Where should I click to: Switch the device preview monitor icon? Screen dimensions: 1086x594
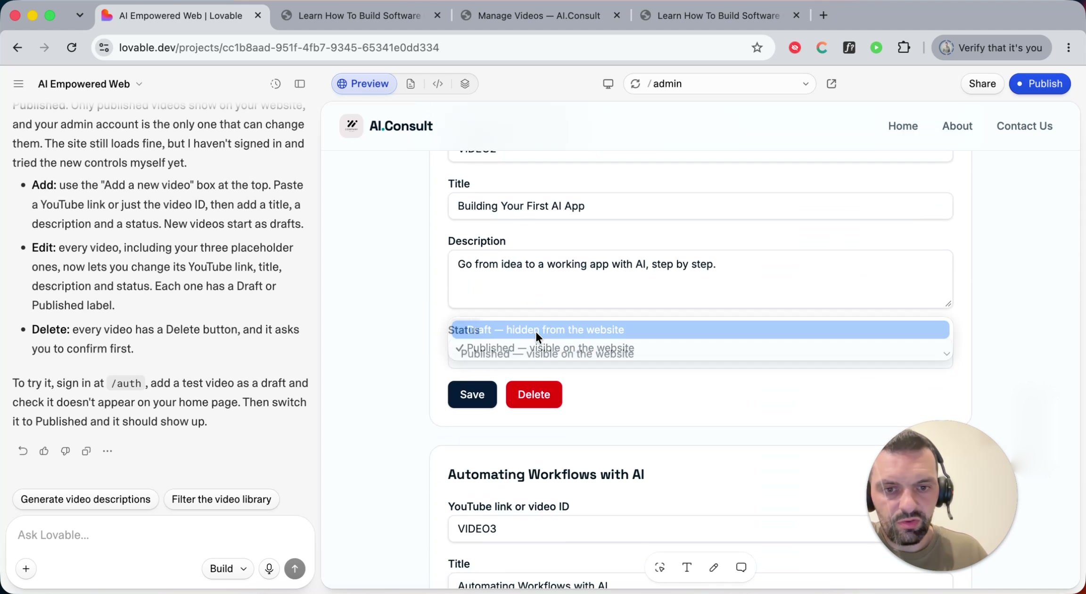point(608,84)
